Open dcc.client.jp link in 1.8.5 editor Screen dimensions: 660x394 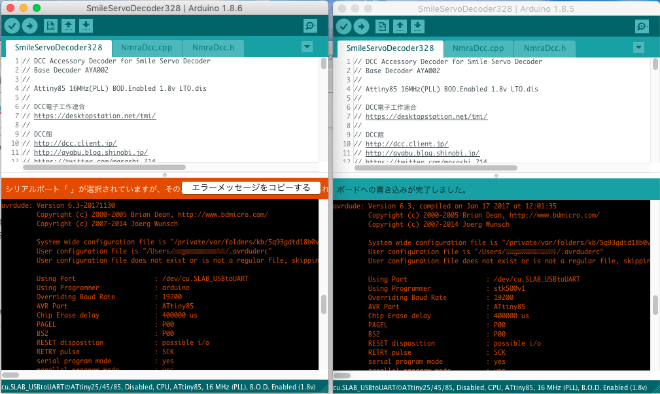[407, 144]
